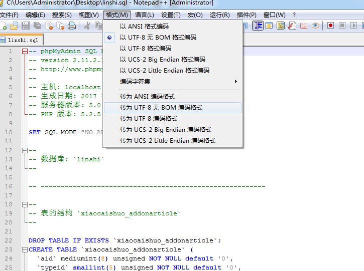364x271 pixels.
Task: Convert to UTF-8 without BOM format
Action: coord(161,108)
